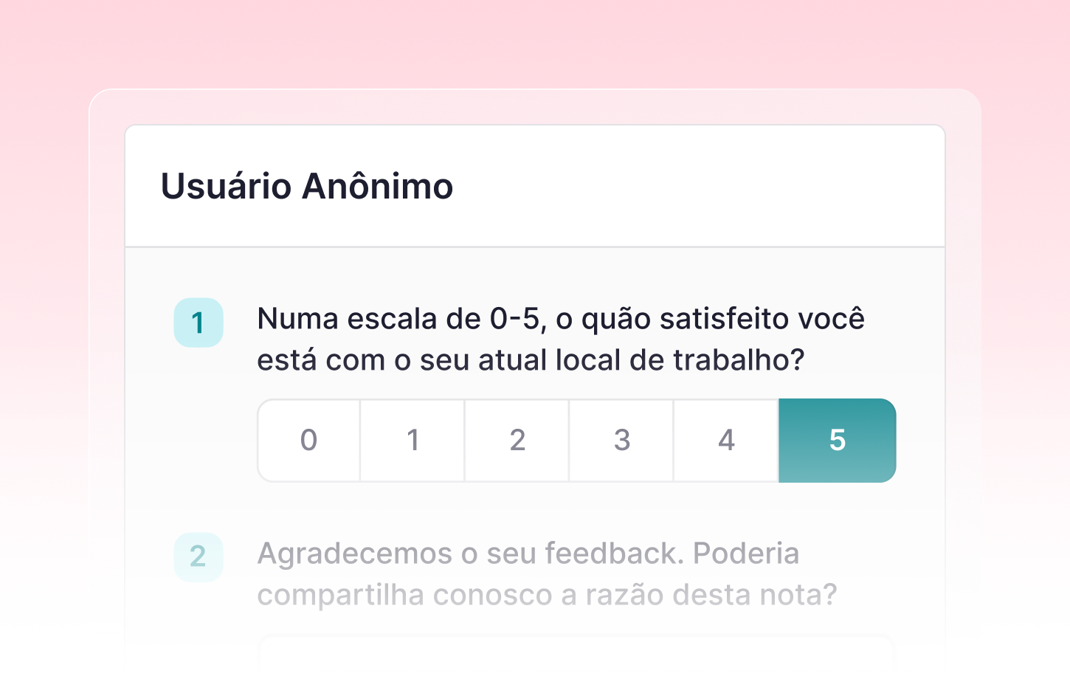Click the line "Agradecemos o seu feedback. Poderia"
Viewport: 1070px width, 679px height.
528,554
